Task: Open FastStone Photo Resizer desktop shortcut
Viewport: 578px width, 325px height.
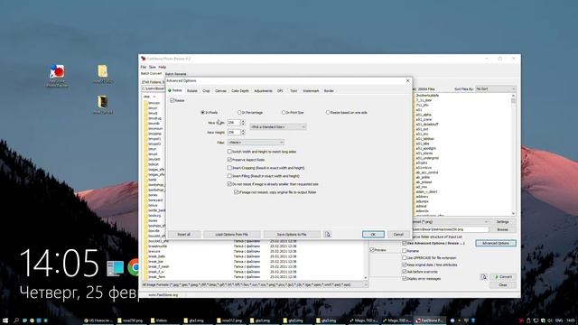Action: [x=57, y=75]
